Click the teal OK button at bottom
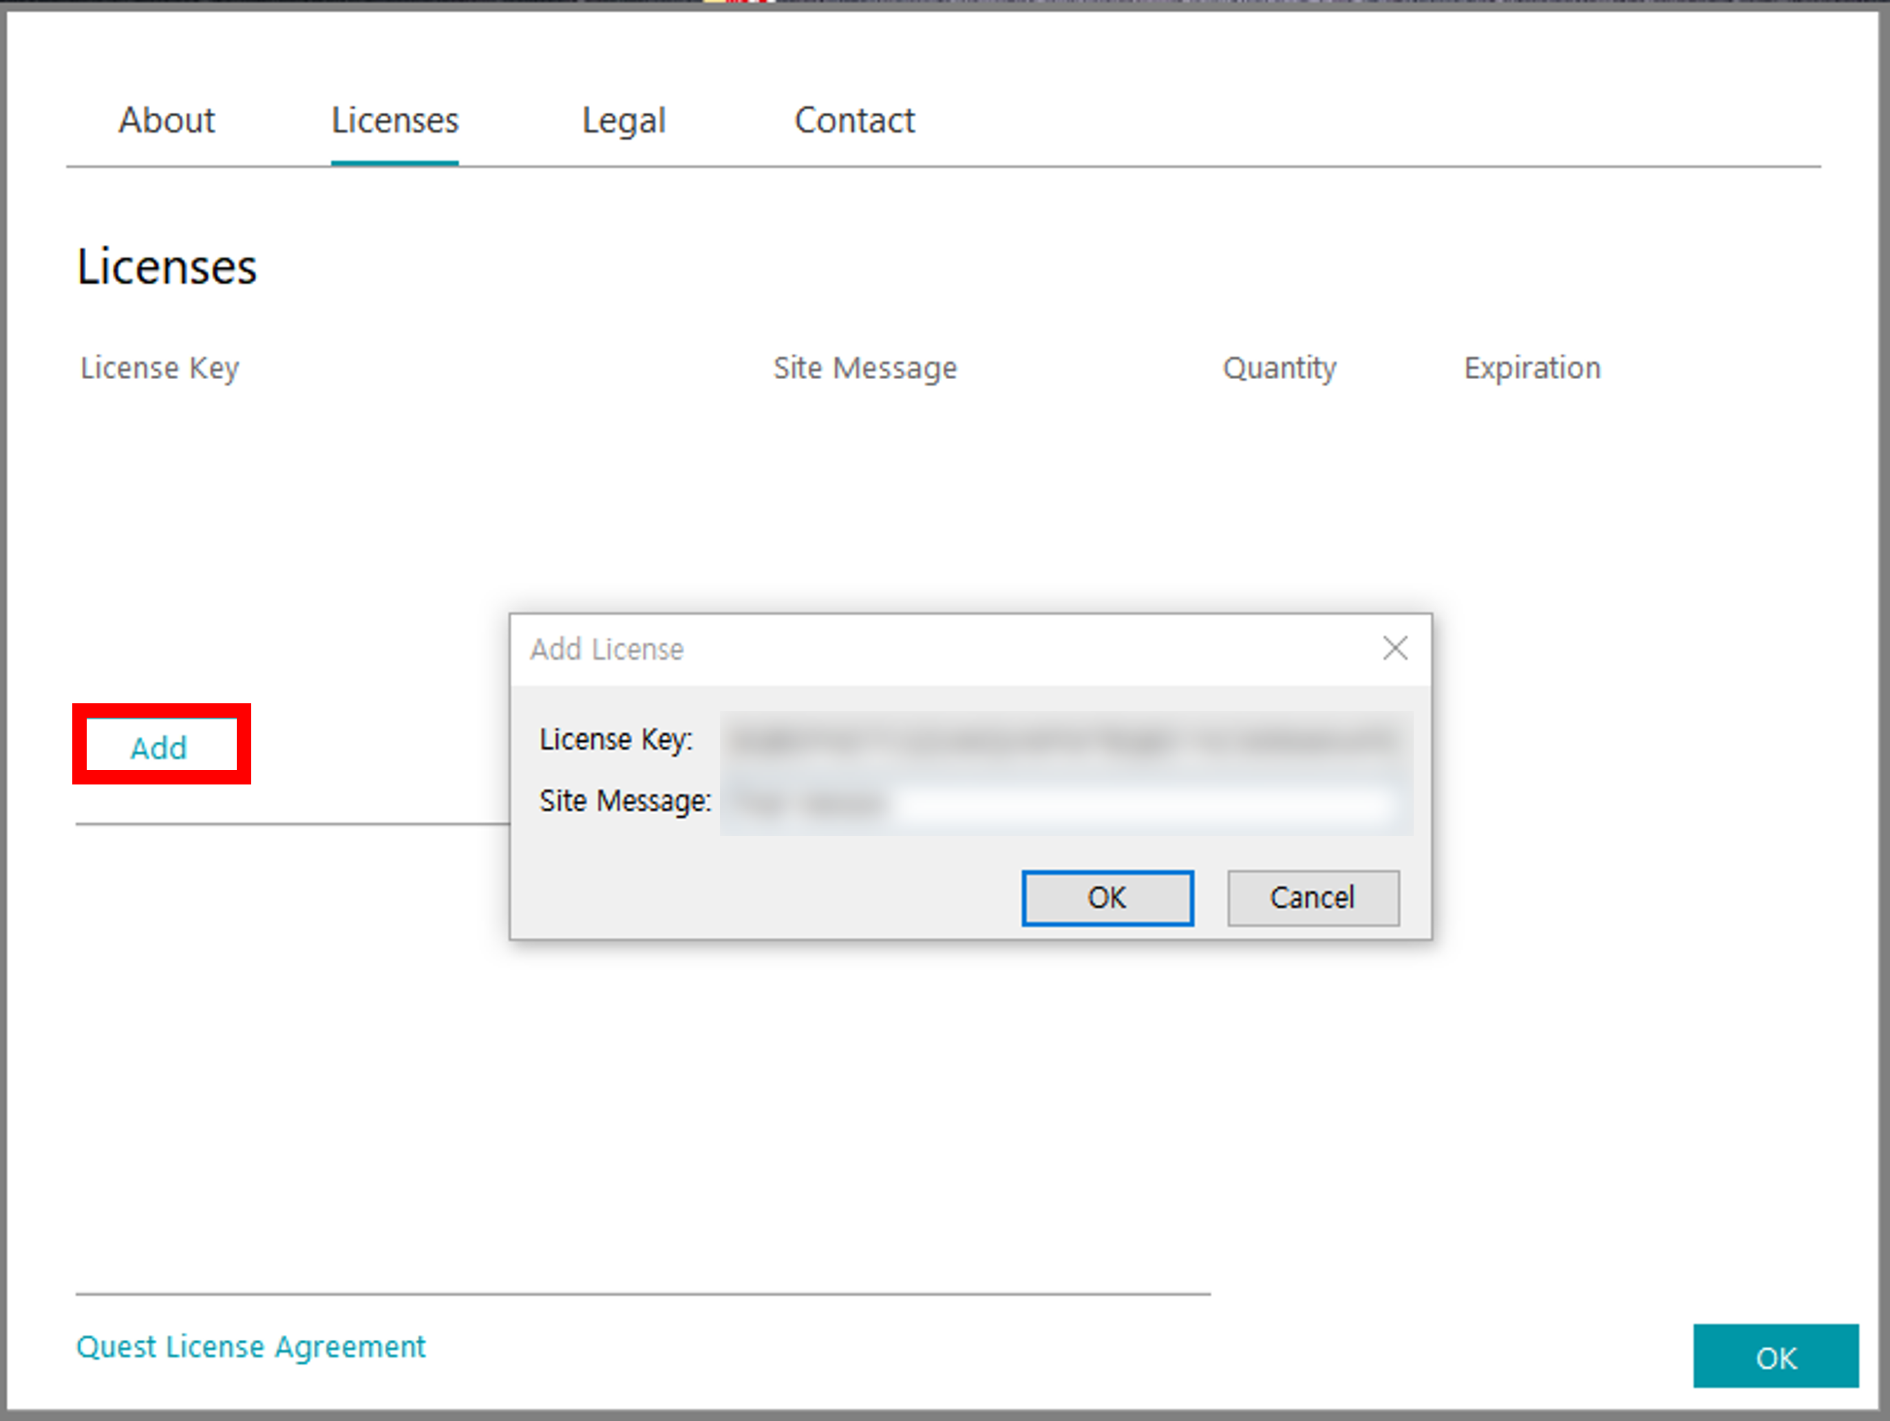Viewport: 1890px width, 1421px height. (x=1774, y=1356)
